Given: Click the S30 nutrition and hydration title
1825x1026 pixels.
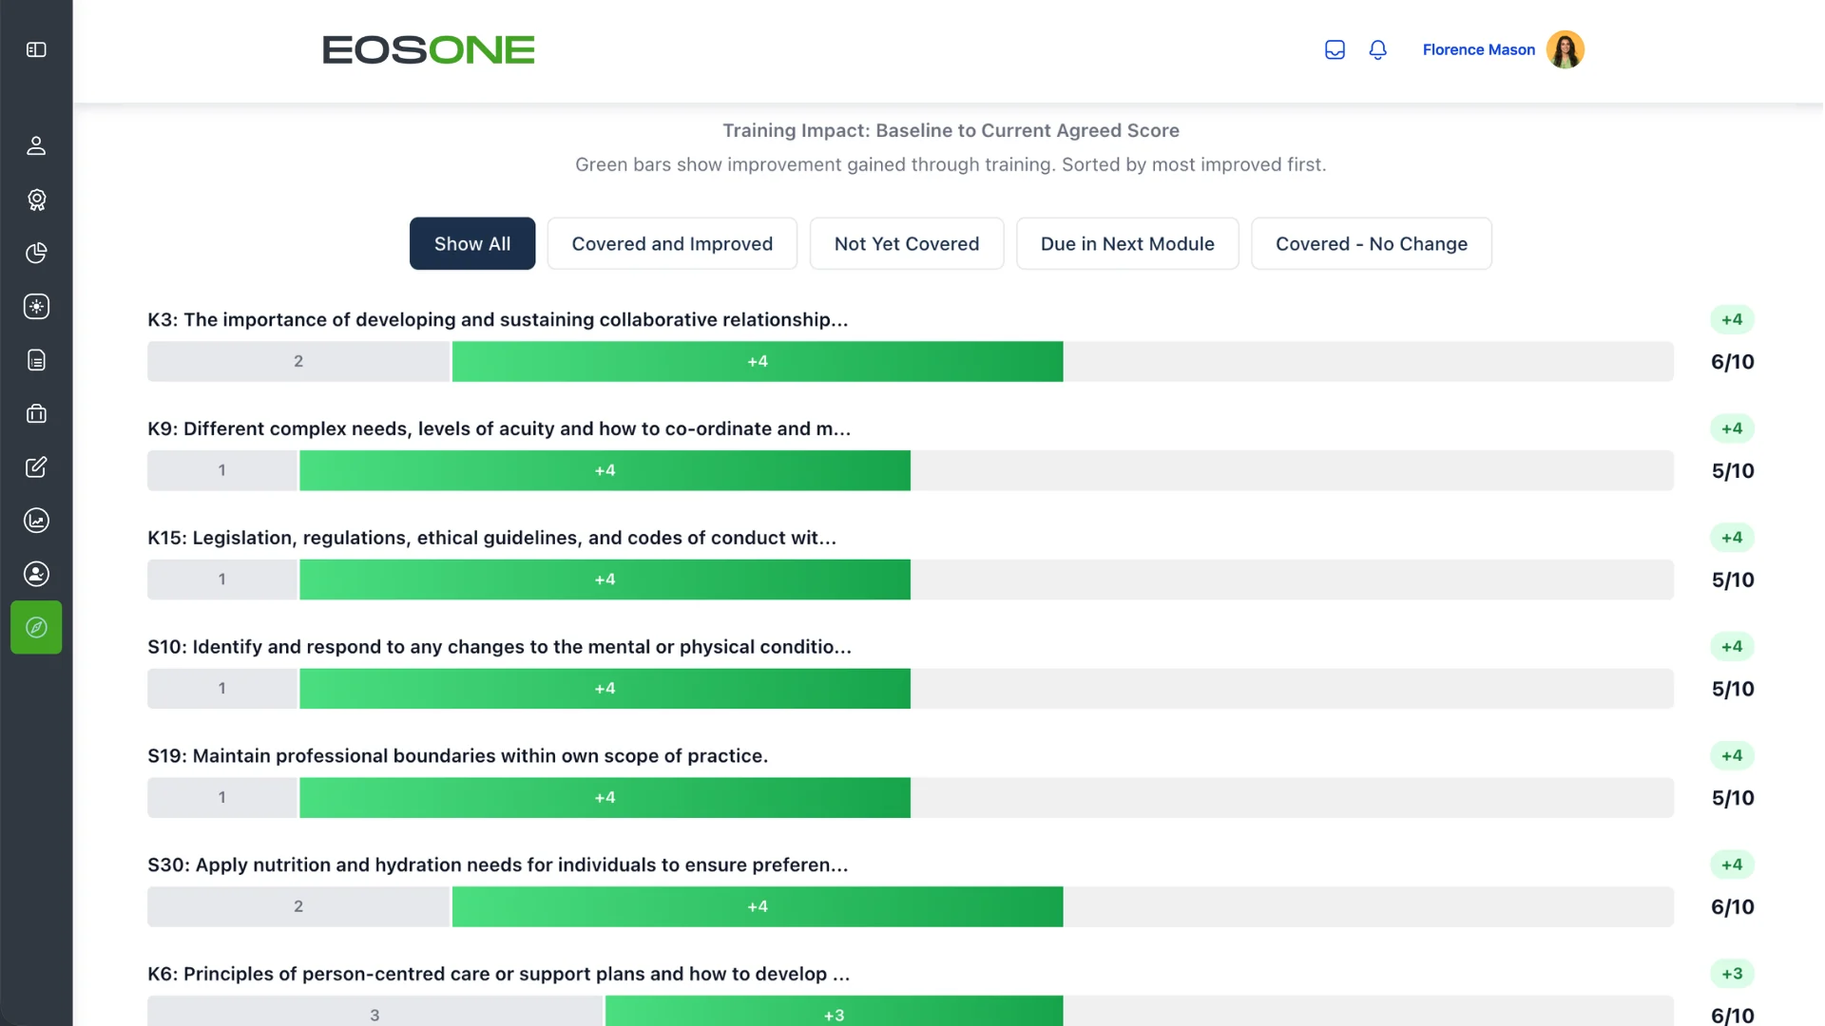Looking at the screenshot, I should tap(497, 864).
